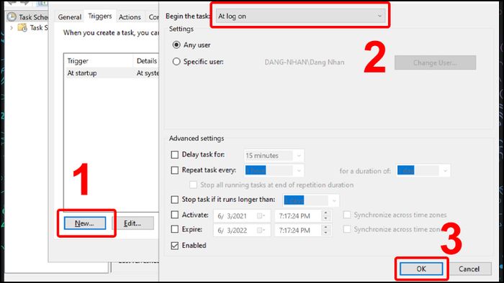The width and height of the screenshot is (504, 283).
Task: Uncheck the Enabled checkbox
Action: pyautogui.click(x=174, y=246)
